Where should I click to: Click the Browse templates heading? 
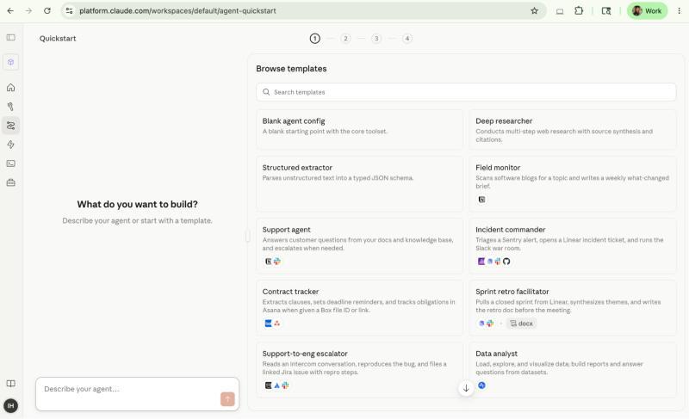(291, 69)
